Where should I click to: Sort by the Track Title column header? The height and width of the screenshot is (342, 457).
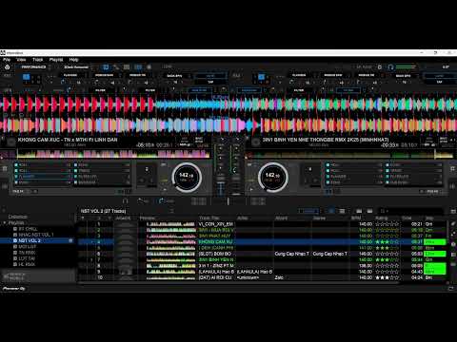point(209,218)
